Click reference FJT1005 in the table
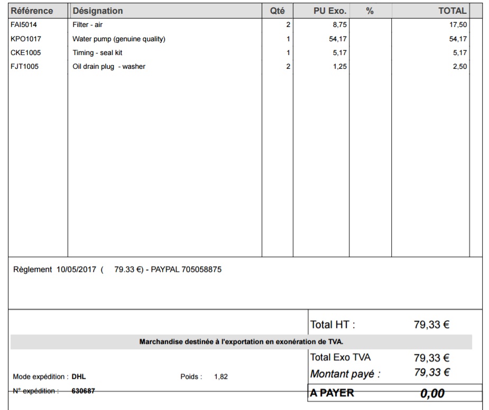This screenshot has height=410, width=489. tap(24, 67)
